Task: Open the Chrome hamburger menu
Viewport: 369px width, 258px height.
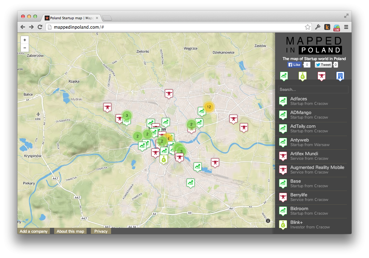Action: pos(346,27)
